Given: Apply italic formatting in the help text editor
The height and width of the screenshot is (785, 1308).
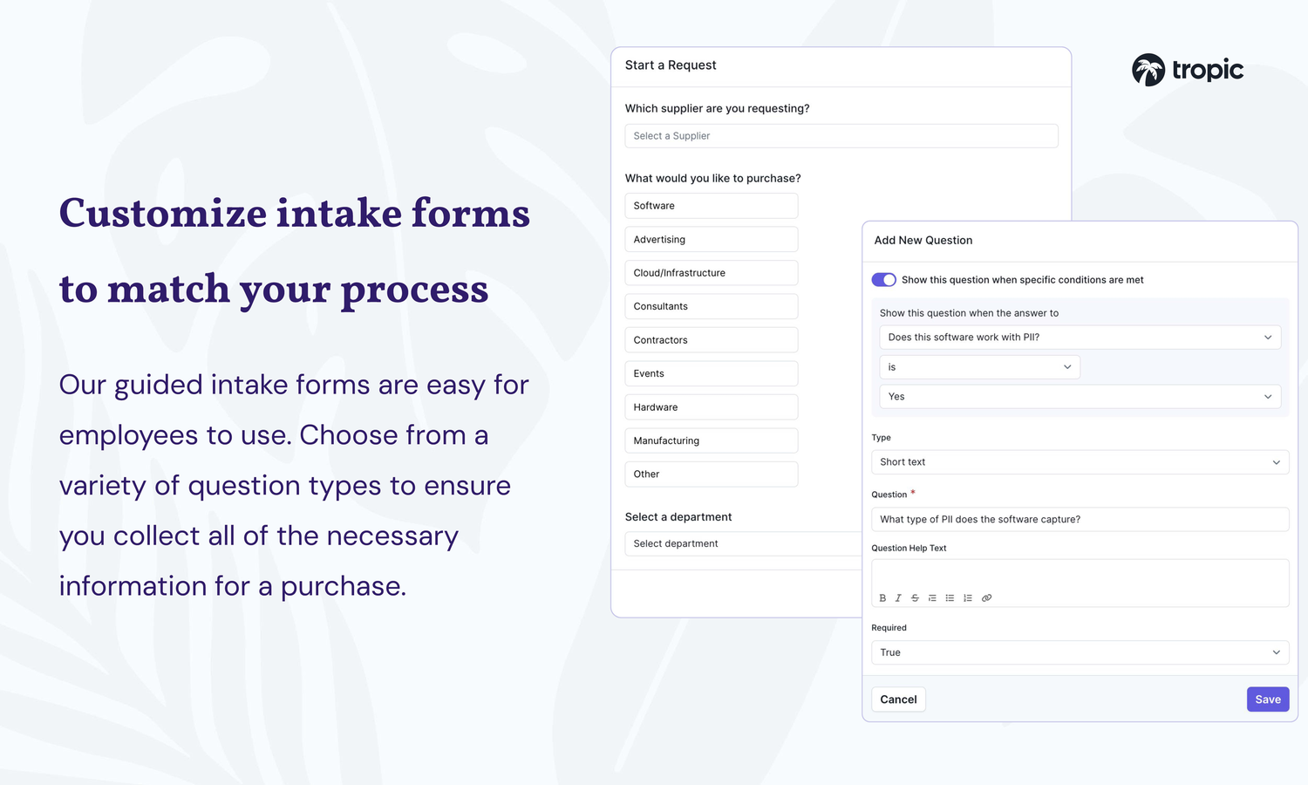Looking at the screenshot, I should coord(898,597).
